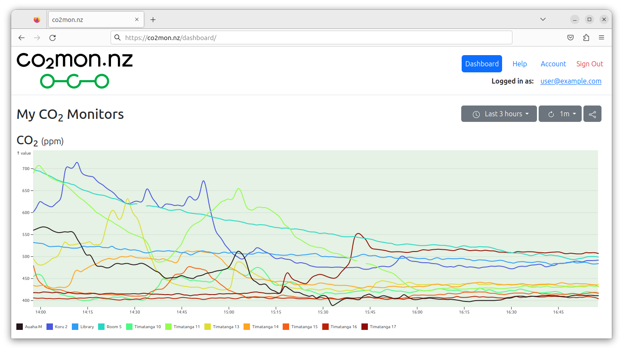Click the Timatanga 11 legend swatch

168,326
